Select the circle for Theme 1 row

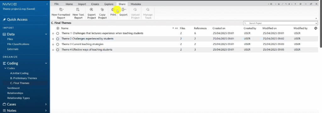[58, 33]
